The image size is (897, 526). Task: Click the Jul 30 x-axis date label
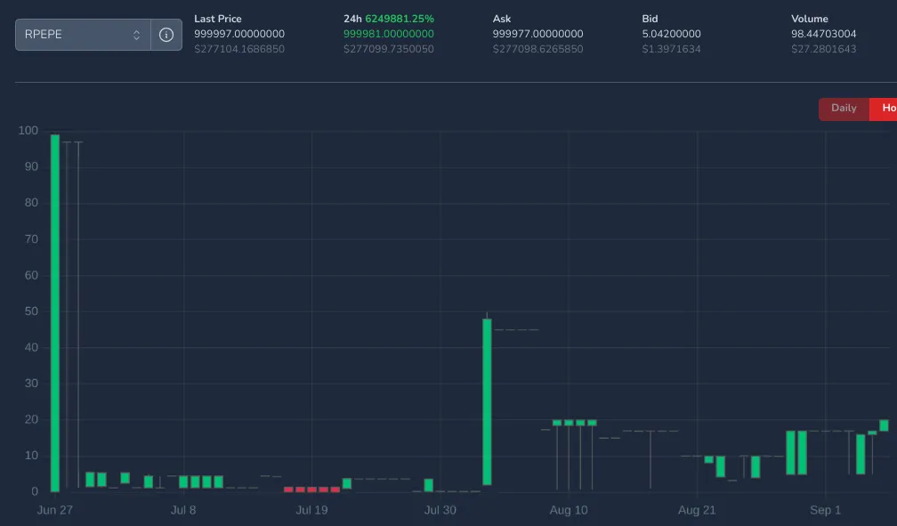click(x=440, y=510)
